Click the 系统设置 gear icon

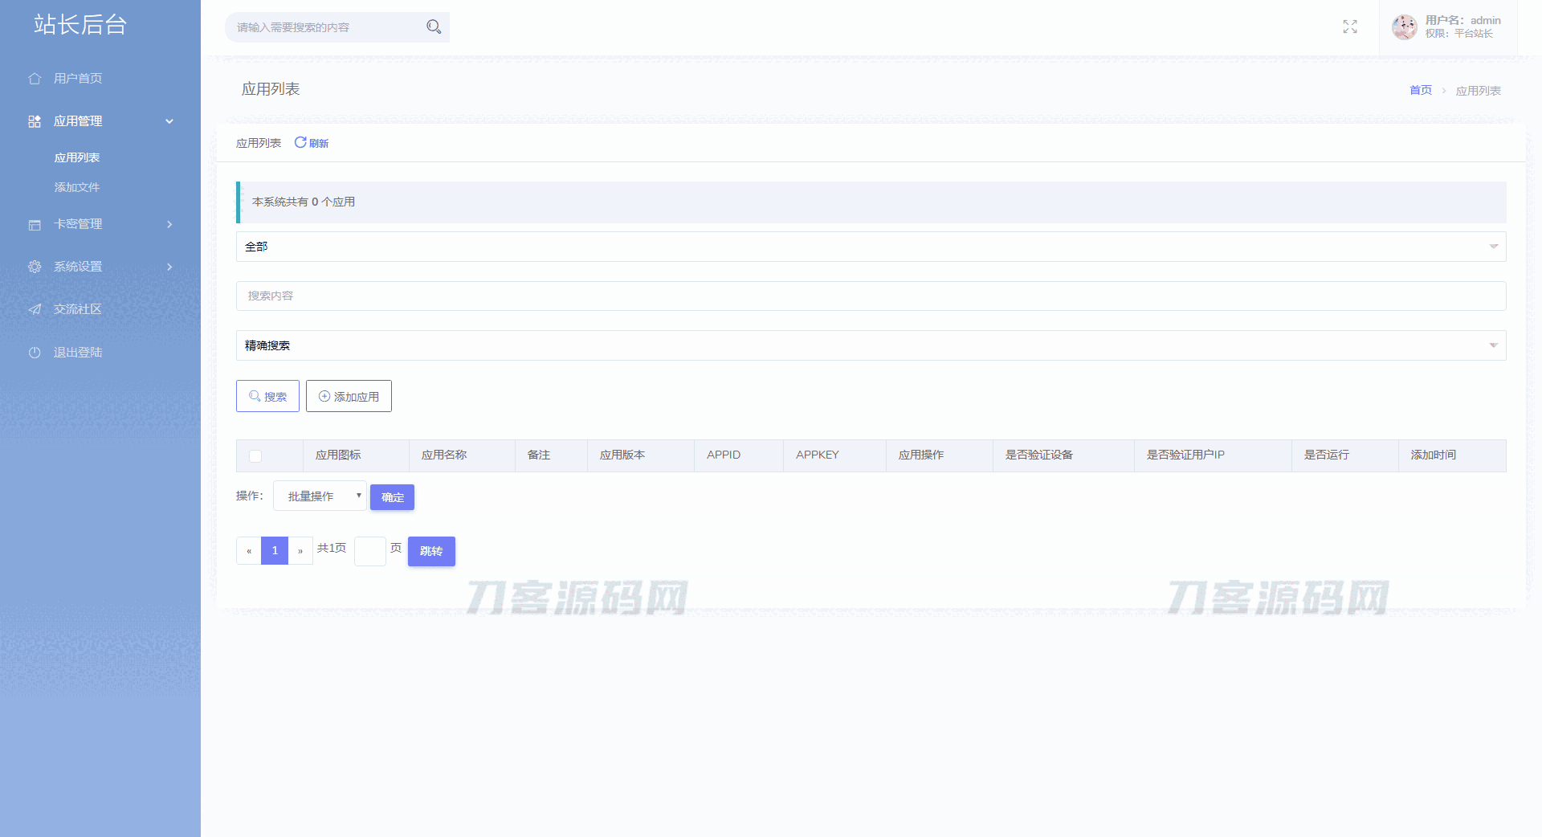(x=35, y=267)
